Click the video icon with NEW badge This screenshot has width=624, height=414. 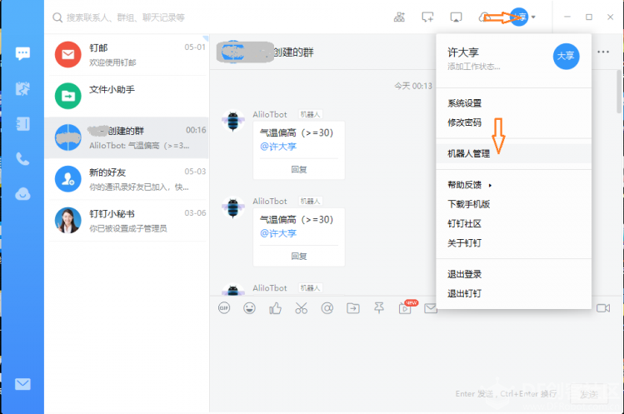point(407,307)
